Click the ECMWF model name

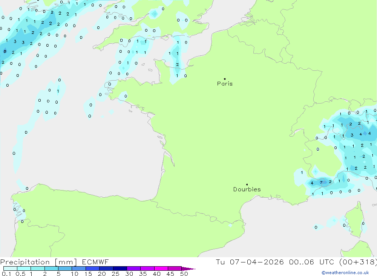95,262
